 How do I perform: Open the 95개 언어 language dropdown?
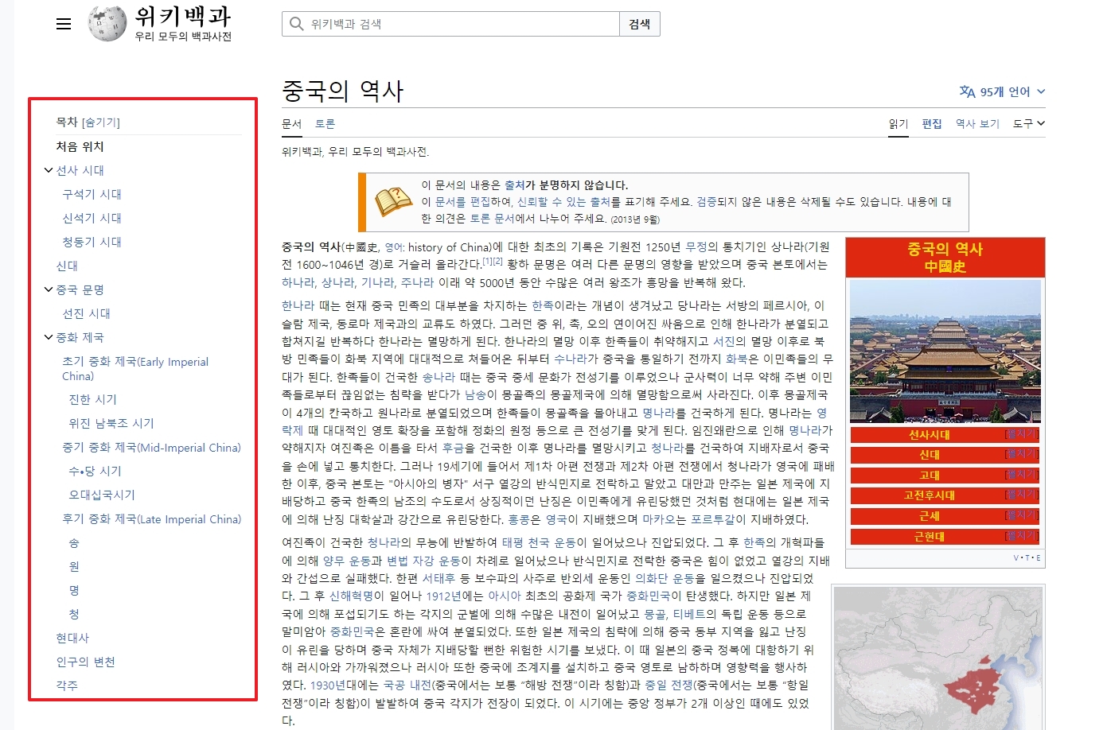[x=1004, y=91]
